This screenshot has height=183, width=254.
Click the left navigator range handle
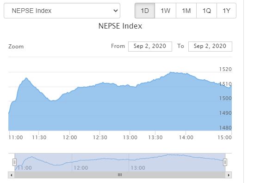14,162
